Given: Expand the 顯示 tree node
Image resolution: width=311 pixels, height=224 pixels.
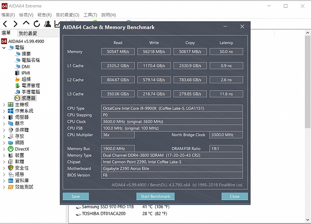Looking at the screenshot, I should (x=4, y=124).
